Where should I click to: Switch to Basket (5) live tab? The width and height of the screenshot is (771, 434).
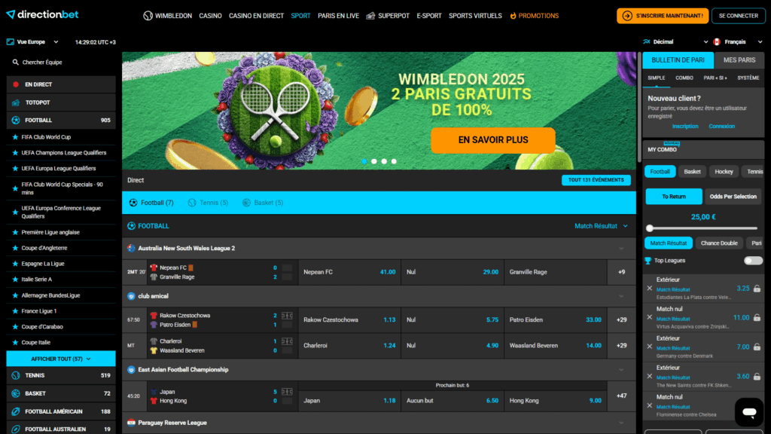pos(263,203)
